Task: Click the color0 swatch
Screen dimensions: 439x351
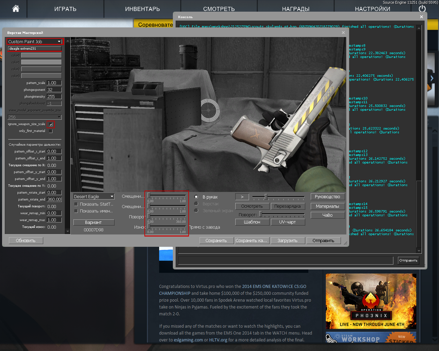Action: point(41,55)
